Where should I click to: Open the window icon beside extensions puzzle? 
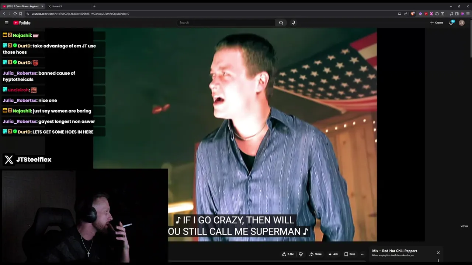pos(442,14)
